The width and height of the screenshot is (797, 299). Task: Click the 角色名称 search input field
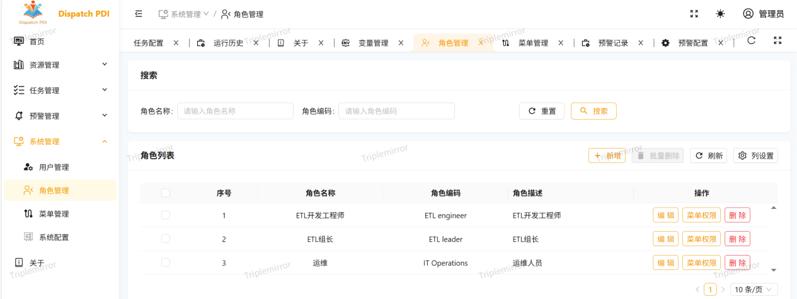pos(235,111)
